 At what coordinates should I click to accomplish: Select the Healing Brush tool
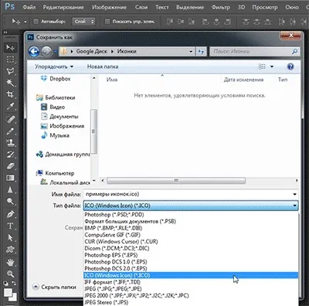click(x=10, y=119)
